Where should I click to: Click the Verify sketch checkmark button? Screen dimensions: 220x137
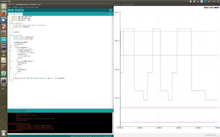[x=9, y=10]
